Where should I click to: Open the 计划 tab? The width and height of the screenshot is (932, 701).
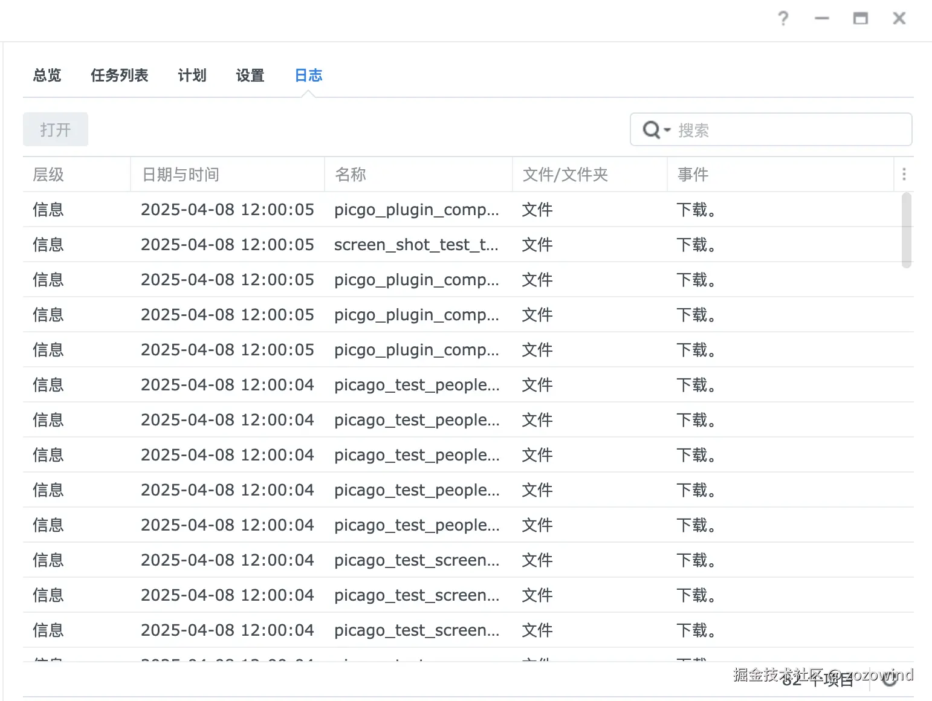pos(192,76)
